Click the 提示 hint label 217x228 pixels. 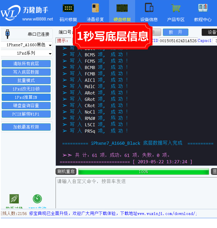click(x=62, y=41)
